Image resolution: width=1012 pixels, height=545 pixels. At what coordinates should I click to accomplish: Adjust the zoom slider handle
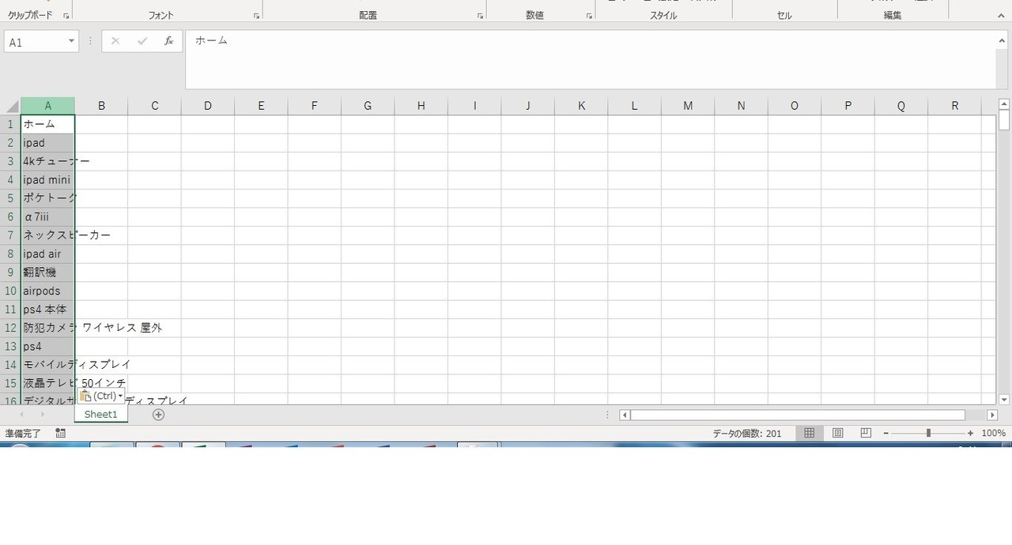tap(928, 433)
